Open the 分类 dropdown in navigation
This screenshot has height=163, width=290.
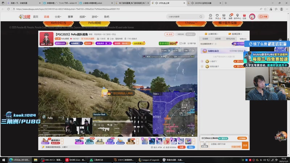[x=58, y=17]
